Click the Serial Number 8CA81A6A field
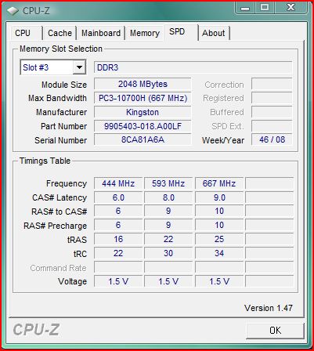This screenshot has height=351, width=314. pos(143,139)
